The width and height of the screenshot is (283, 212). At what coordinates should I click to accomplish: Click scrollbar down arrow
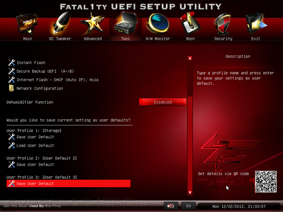(190, 193)
